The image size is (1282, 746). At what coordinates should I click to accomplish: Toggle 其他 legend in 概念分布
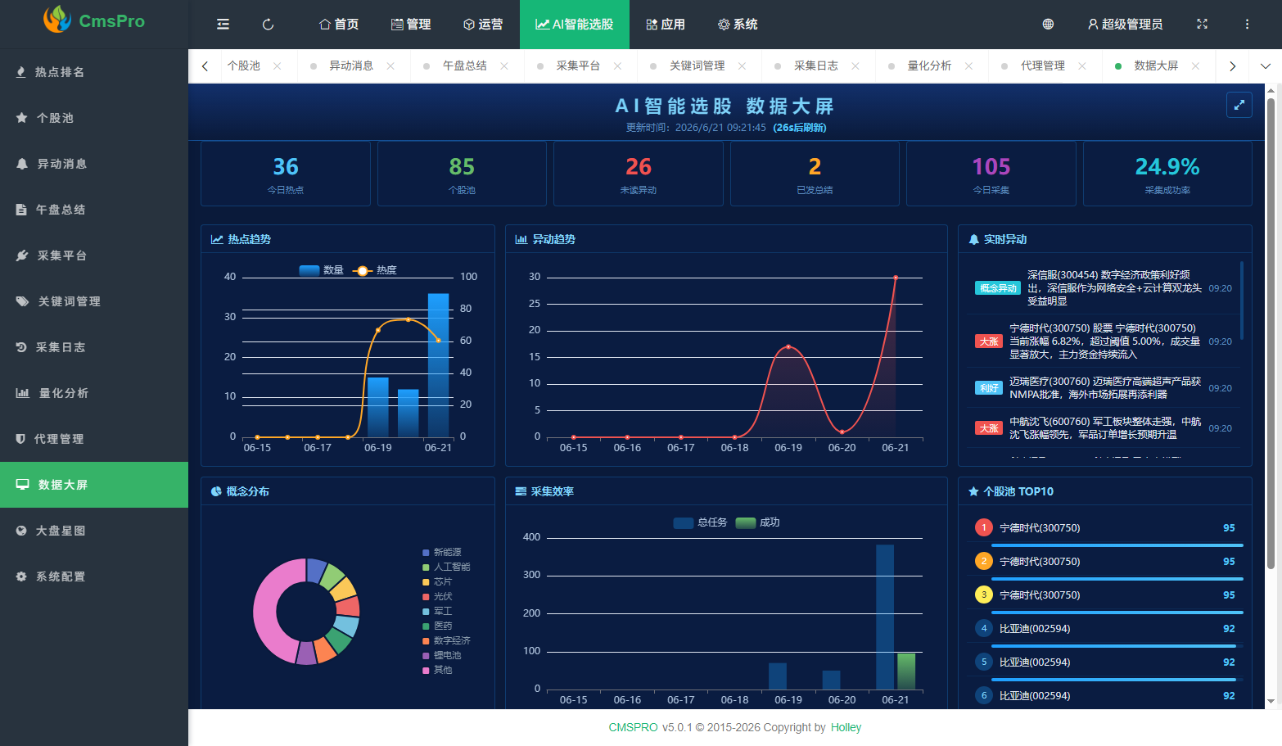click(437, 671)
